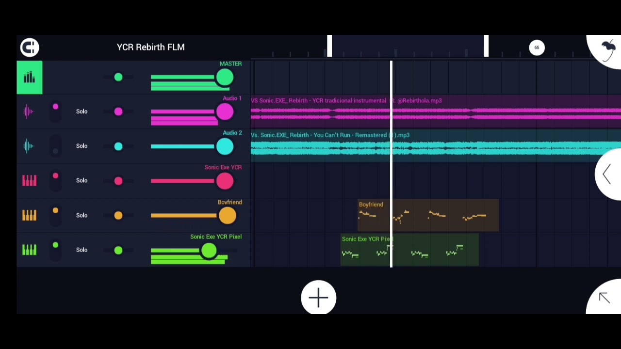Adjust the Audio 1 pan knob

point(118,112)
